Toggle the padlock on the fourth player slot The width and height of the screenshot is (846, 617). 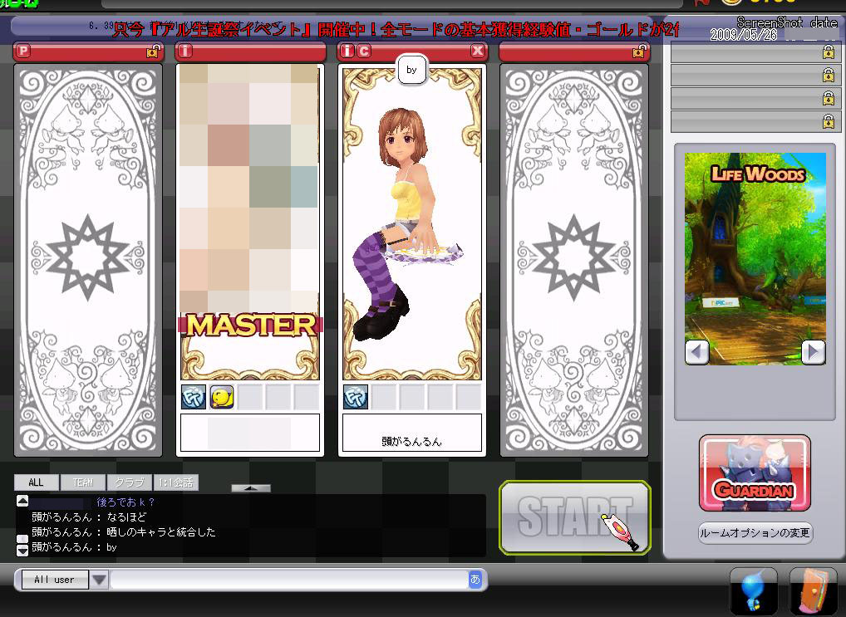[x=638, y=51]
